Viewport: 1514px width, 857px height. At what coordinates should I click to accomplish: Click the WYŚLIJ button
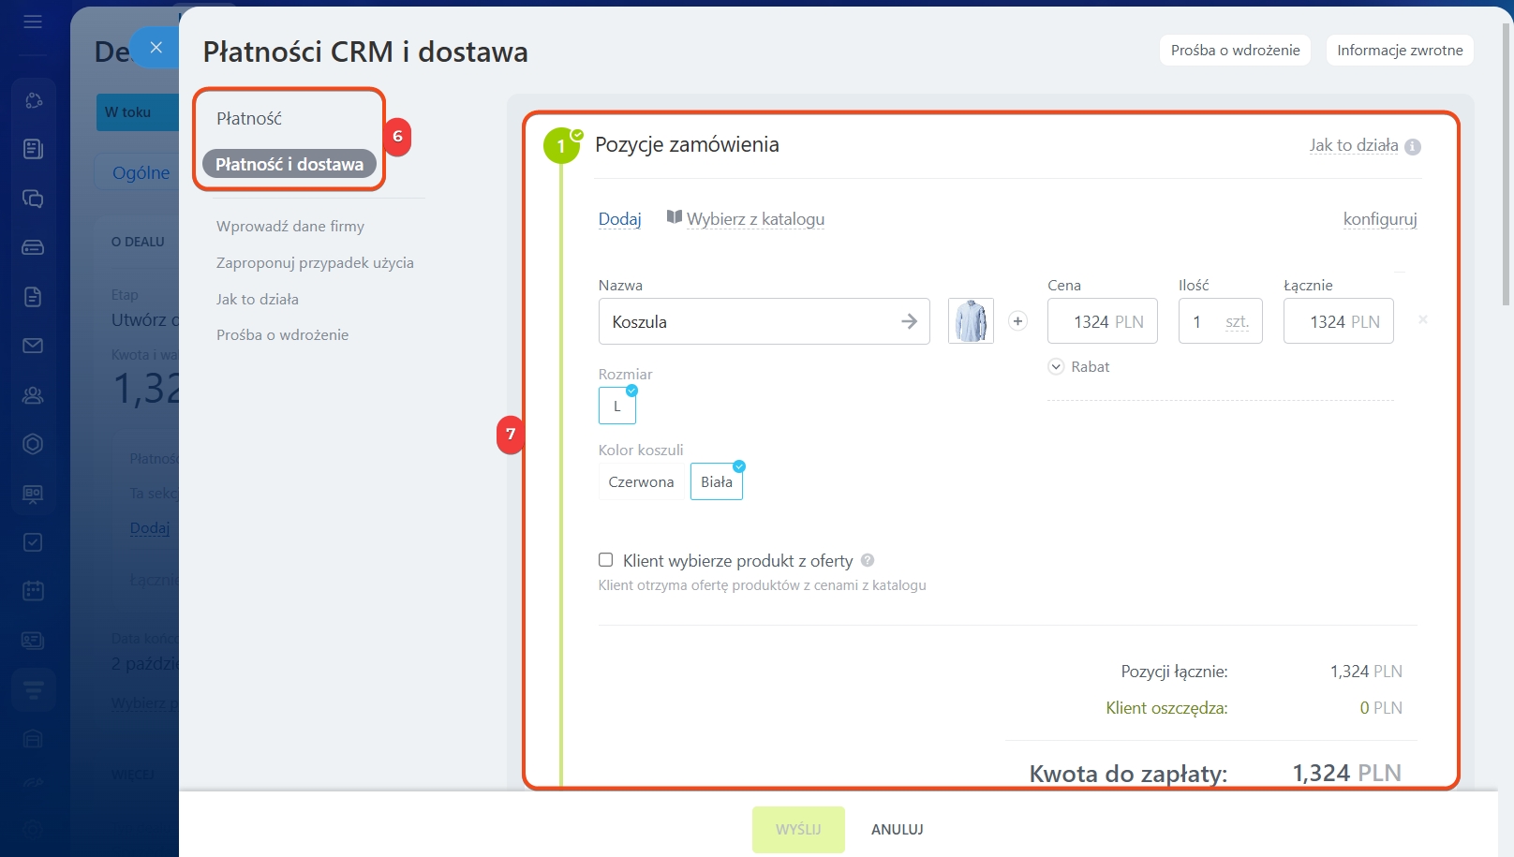(798, 830)
